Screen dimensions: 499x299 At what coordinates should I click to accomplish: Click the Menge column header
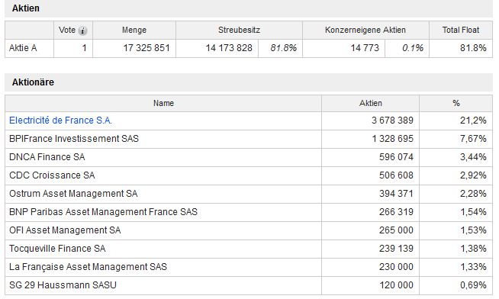(x=134, y=31)
